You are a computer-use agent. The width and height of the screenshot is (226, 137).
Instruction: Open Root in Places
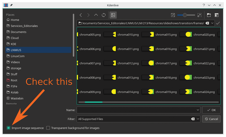(38, 80)
